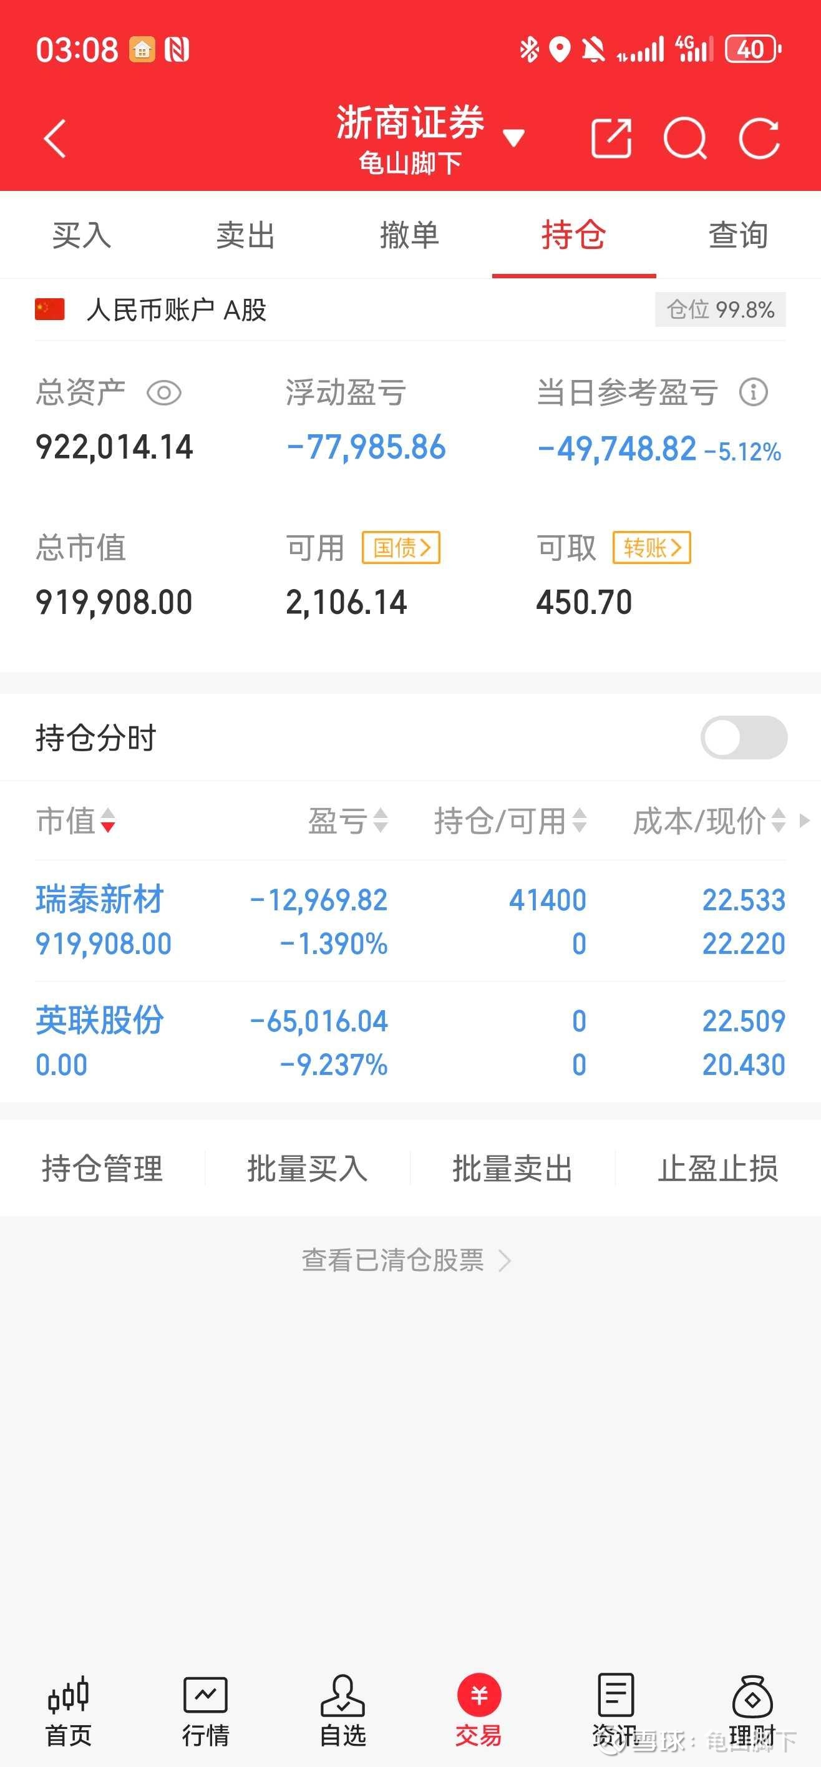This screenshot has width=821, height=1767.
Task: Hide total assets with the eye icon
Action: click(x=164, y=393)
